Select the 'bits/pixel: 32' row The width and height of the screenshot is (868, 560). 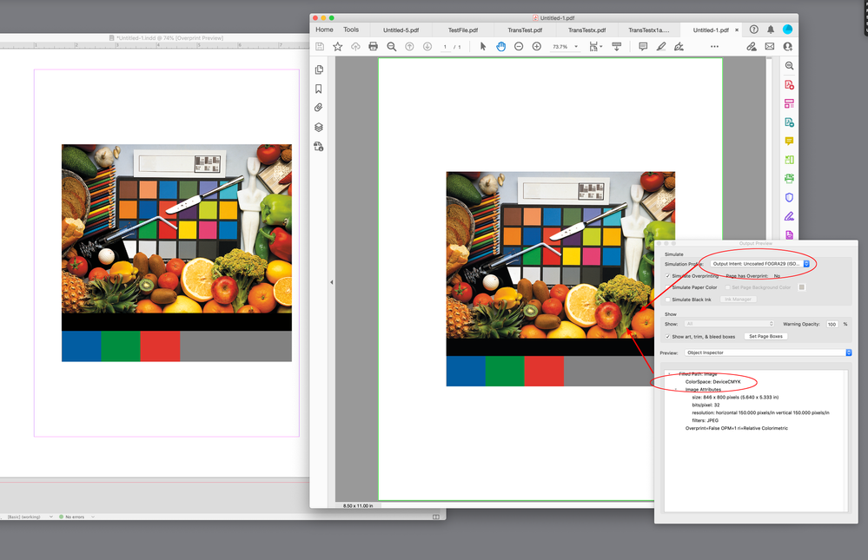click(706, 405)
